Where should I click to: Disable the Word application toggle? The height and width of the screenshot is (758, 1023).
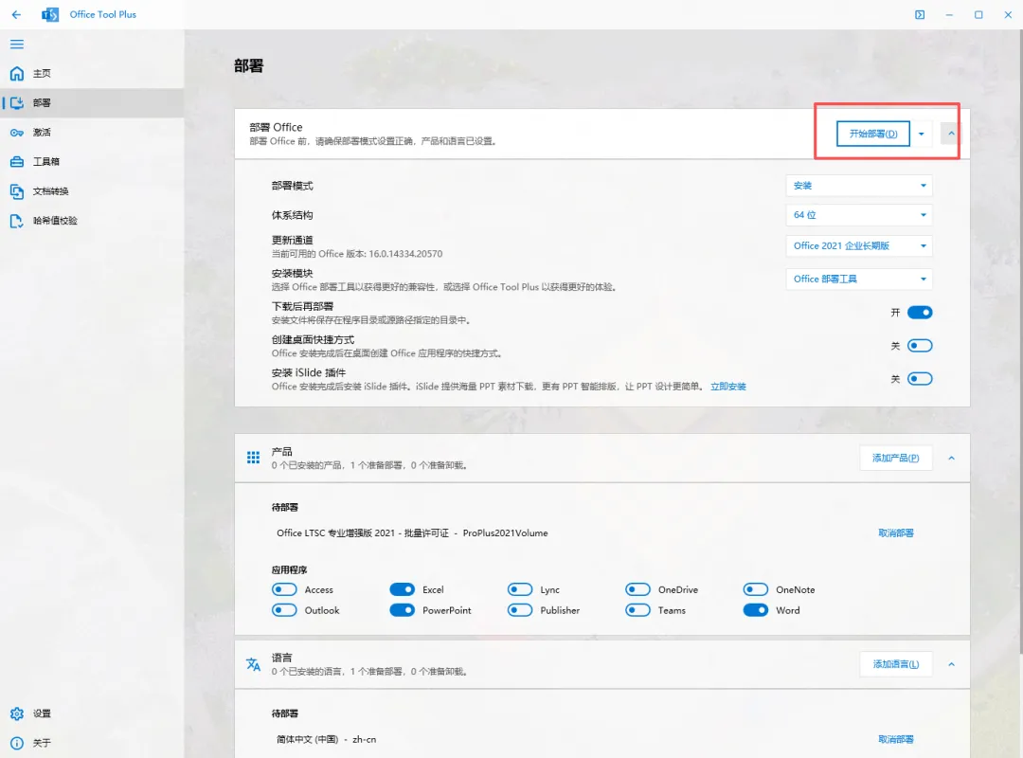756,610
